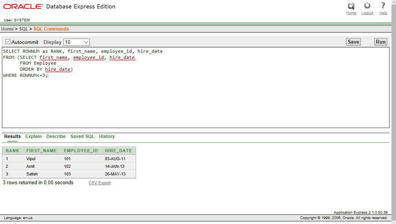Switch to the Results tab
The height and width of the screenshot is (224, 396).
coord(12,136)
